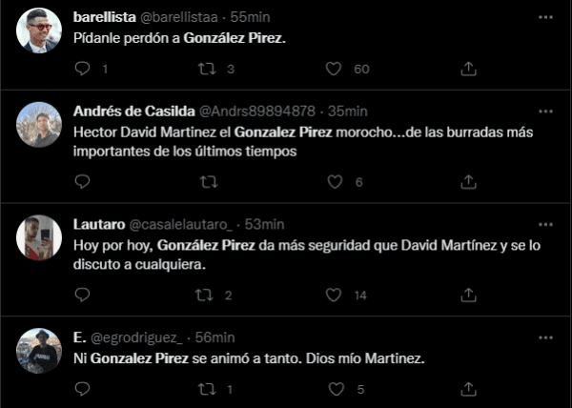The height and width of the screenshot is (408, 572).
Task: Like Andrés de Casilda's tweet
Action: pyautogui.click(x=334, y=181)
